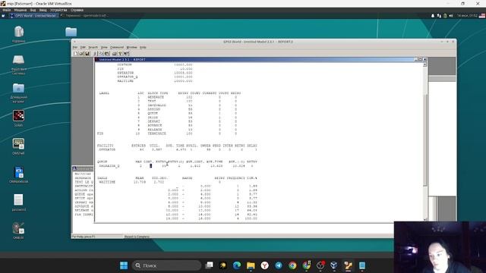Click the guest notification bell icon

[433, 15]
